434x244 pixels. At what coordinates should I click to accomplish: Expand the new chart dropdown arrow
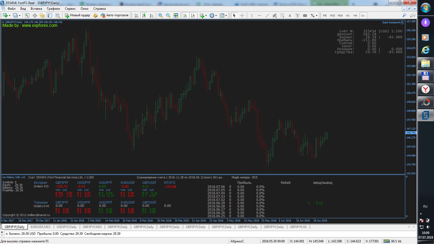point(10,16)
